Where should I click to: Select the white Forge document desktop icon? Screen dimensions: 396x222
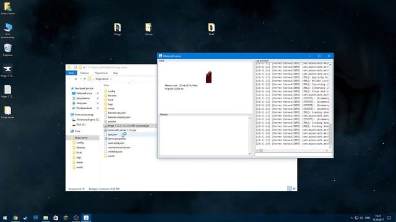(x=7, y=91)
